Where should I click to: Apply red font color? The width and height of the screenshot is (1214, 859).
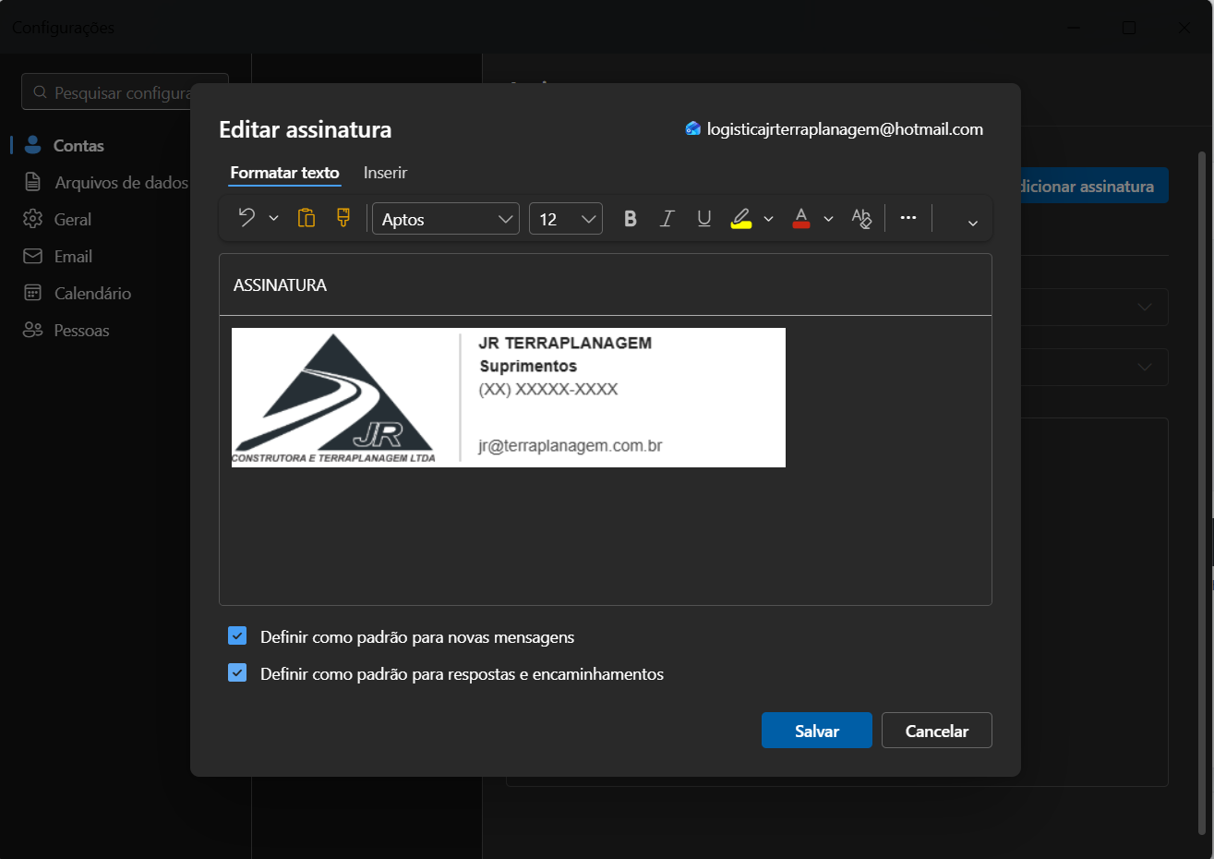[801, 219]
